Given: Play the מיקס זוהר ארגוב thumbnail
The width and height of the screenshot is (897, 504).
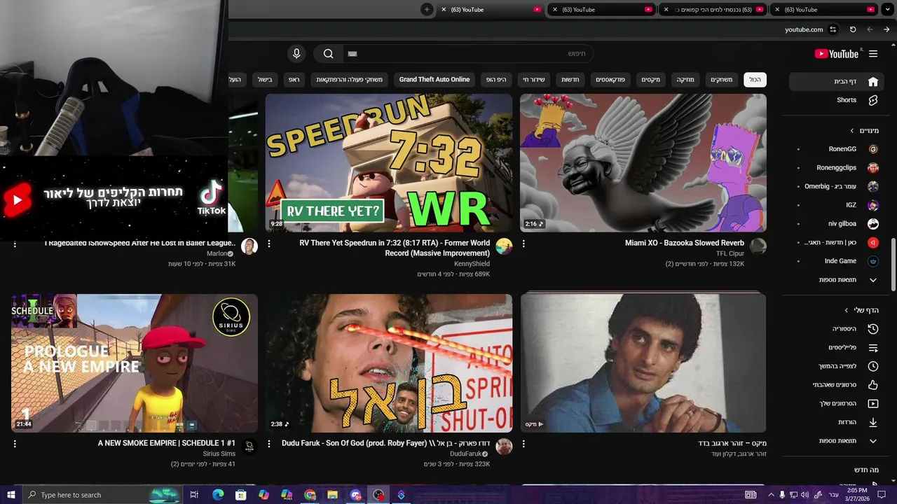Looking at the screenshot, I should pyautogui.click(x=643, y=363).
